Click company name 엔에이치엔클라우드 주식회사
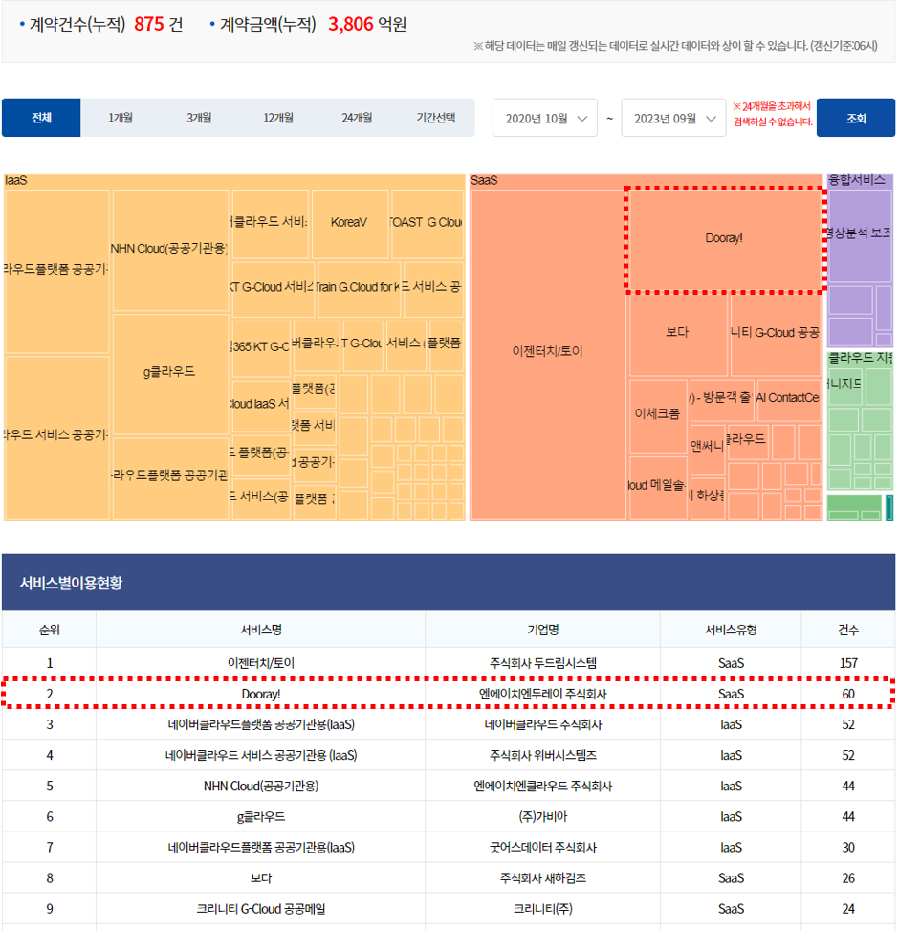899x931 pixels. click(x=543, y=787)
